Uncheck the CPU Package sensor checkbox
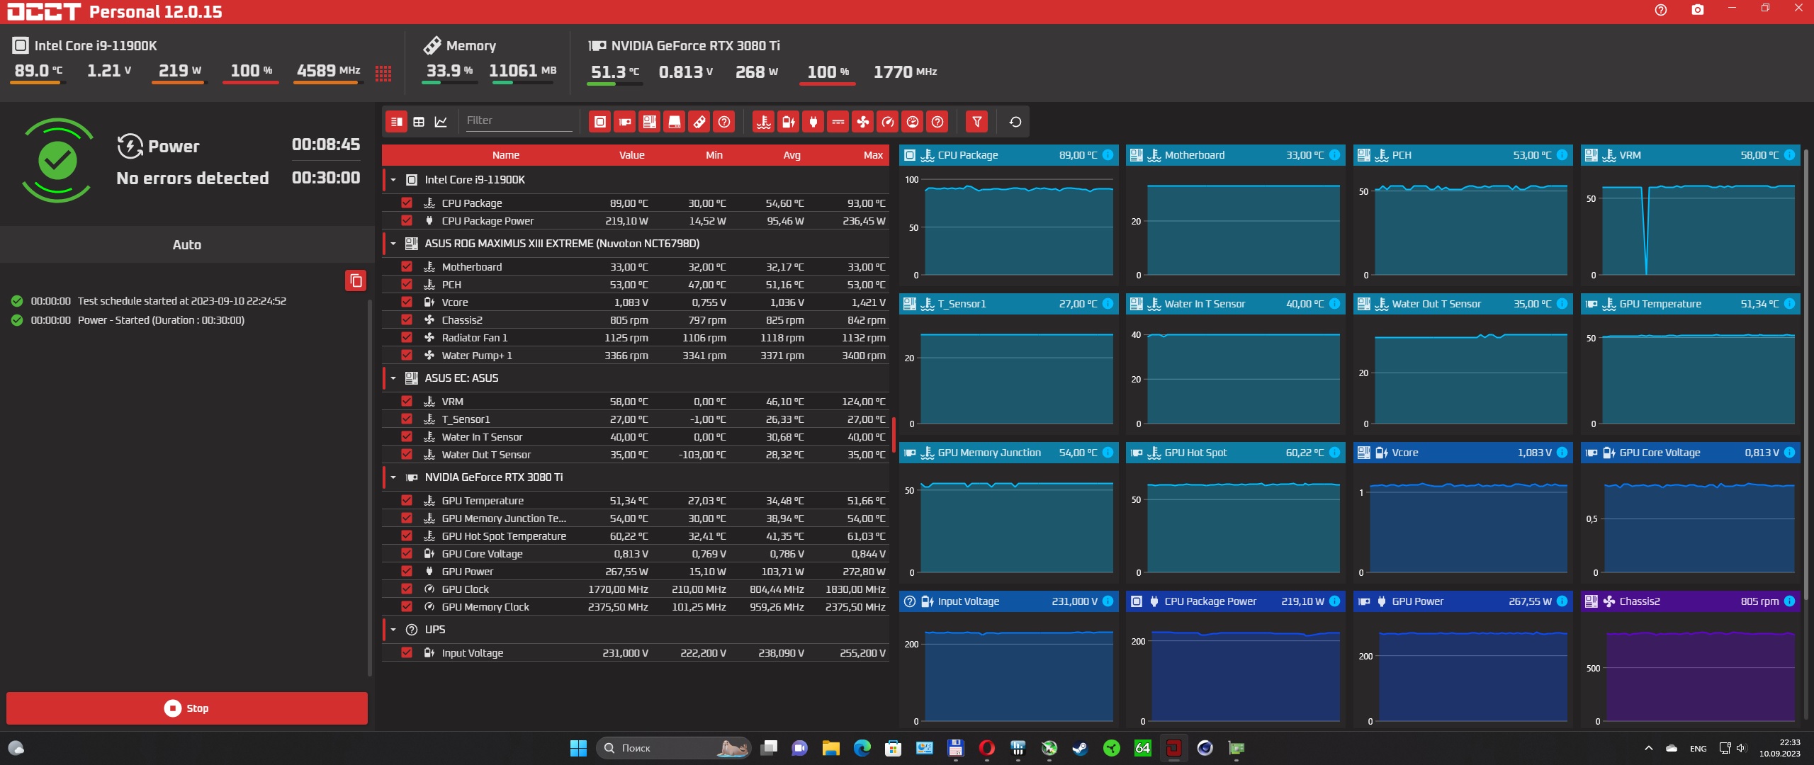This screenshot has height=765, width=1814. coord(407,203)
